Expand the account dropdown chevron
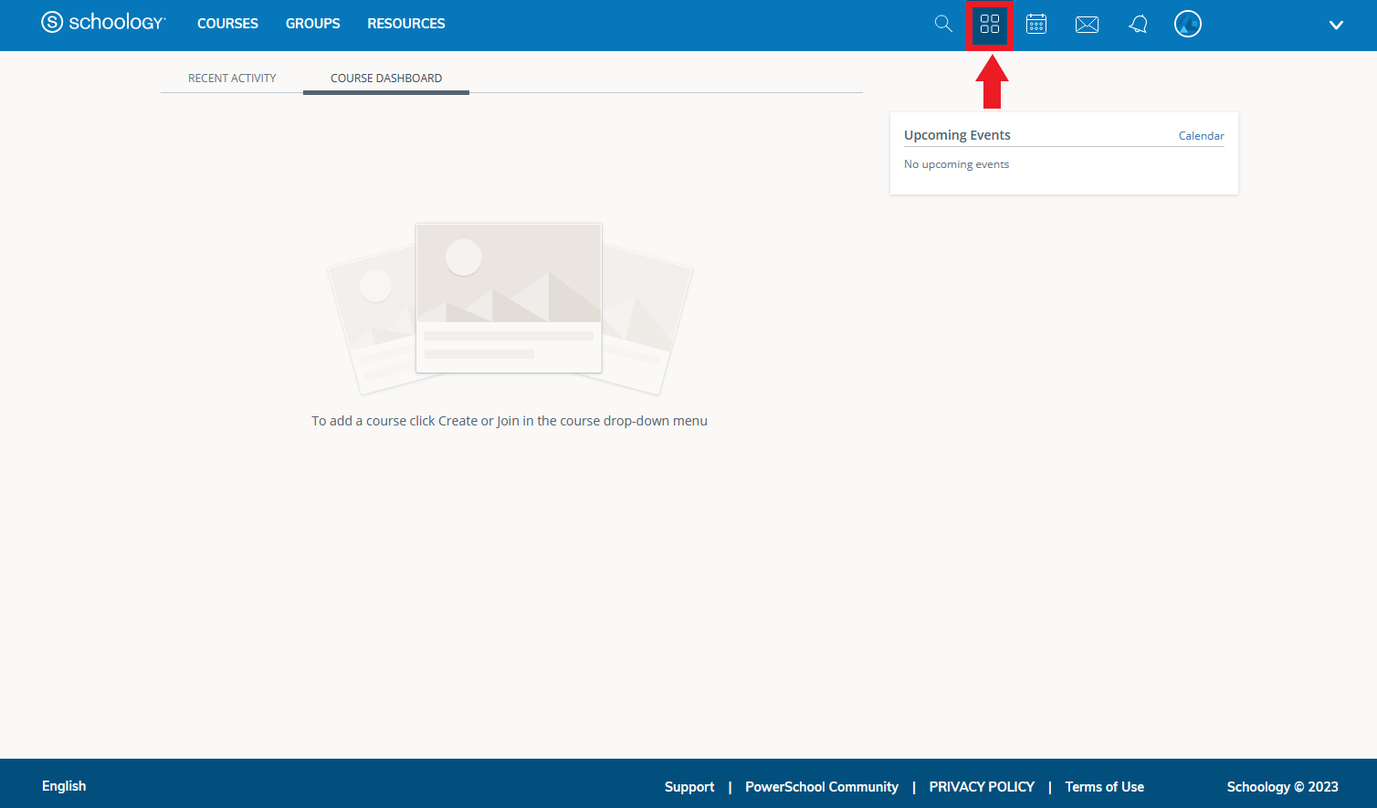Screen dimensions: 1377x808 [x=1336, y=26]
